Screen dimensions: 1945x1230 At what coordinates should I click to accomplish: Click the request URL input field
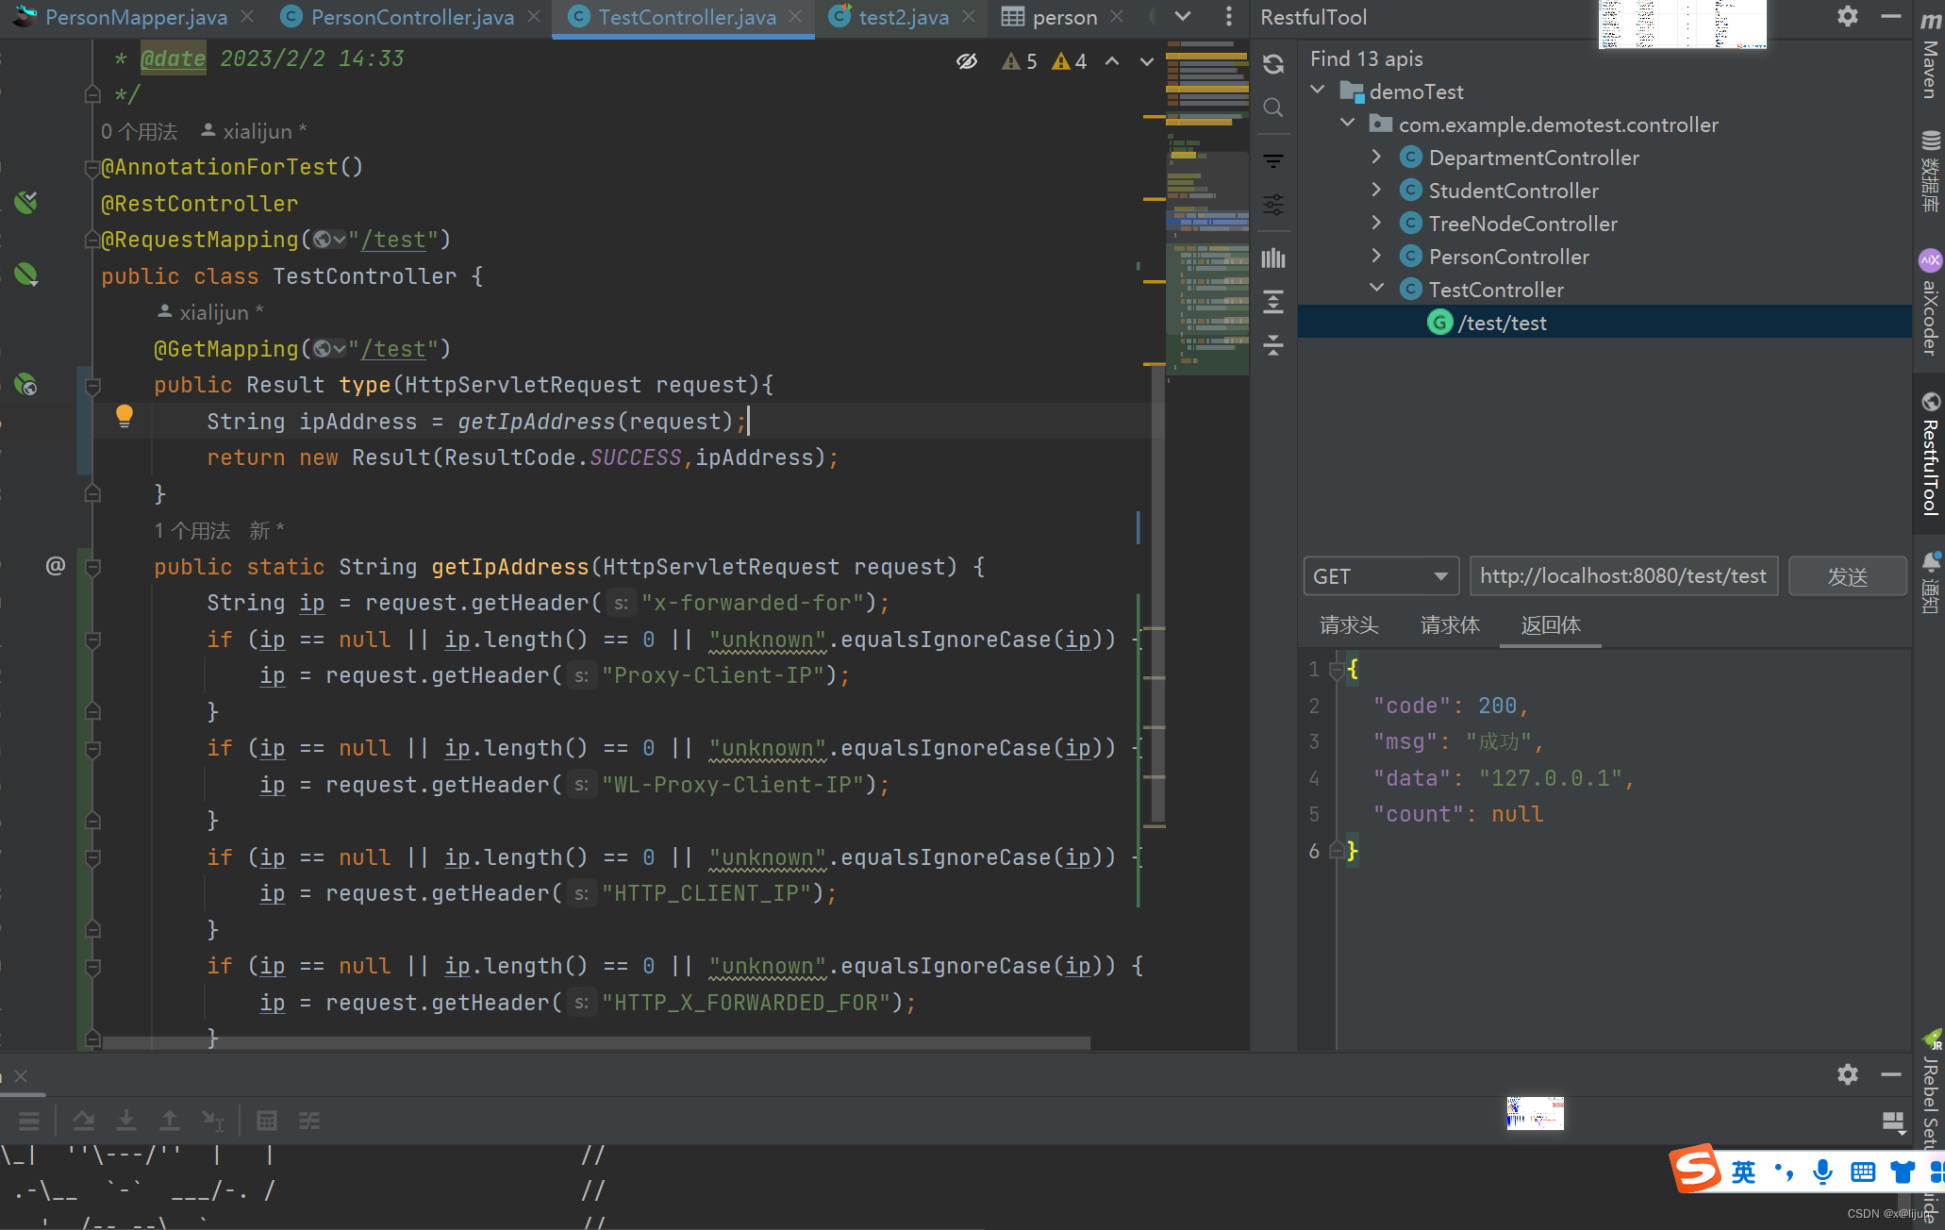click(1623, 576)
